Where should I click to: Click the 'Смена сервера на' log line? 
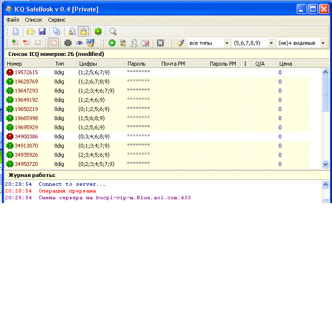[115, 198]
